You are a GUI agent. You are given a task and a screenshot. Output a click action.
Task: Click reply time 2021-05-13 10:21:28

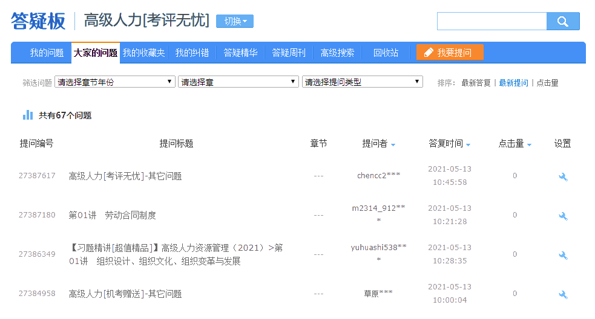pyautogui.click(x=450, y=215)
